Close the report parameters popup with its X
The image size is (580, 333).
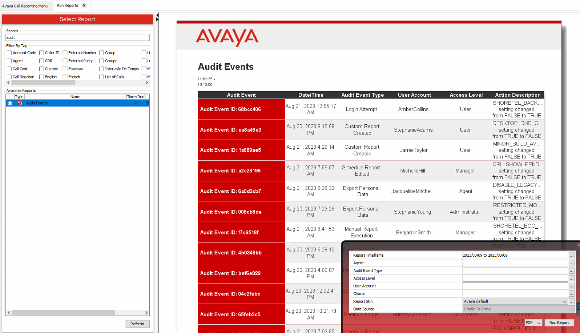click(x=578, y=245)
